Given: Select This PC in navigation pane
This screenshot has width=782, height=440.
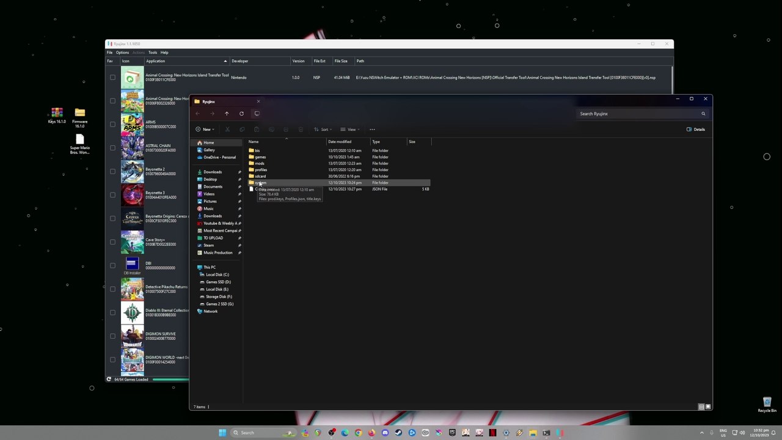Looking at the screenshot, I should pos(210,267).
